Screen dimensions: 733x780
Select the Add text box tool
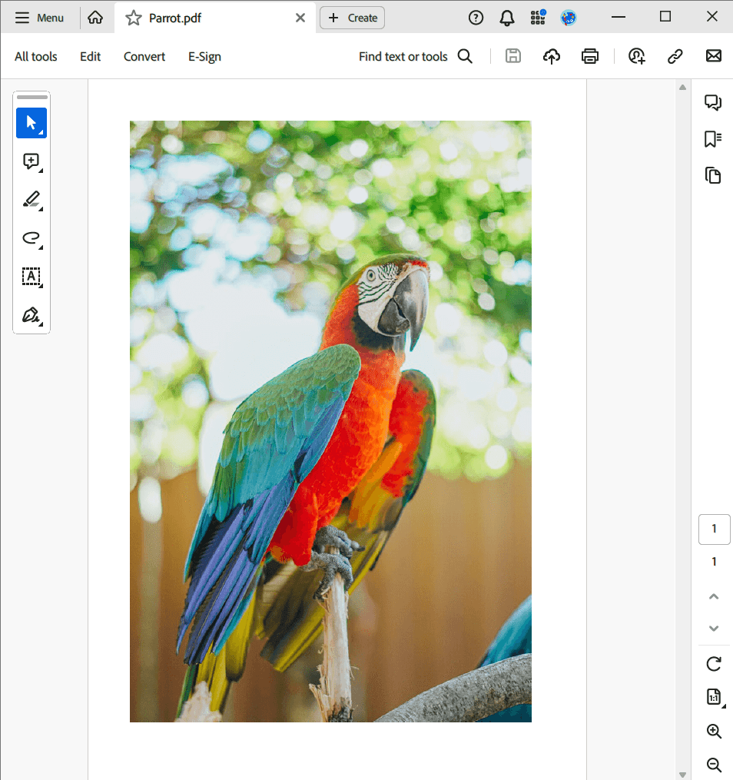pos(32,277)
